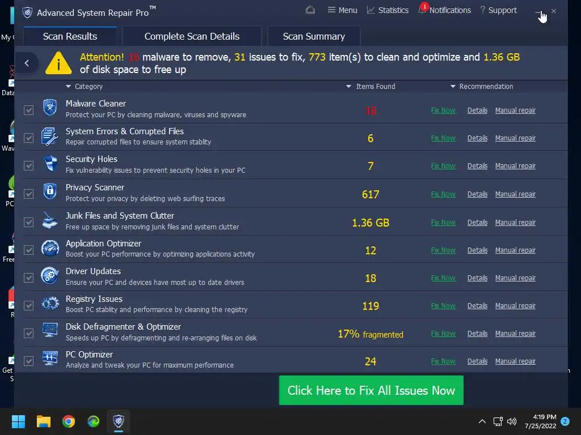Image resolution: width=581 pixels, height=435 pixels.
Task: Uncheck the PC Optimizer checkbox
Action: tap(28, 361)
